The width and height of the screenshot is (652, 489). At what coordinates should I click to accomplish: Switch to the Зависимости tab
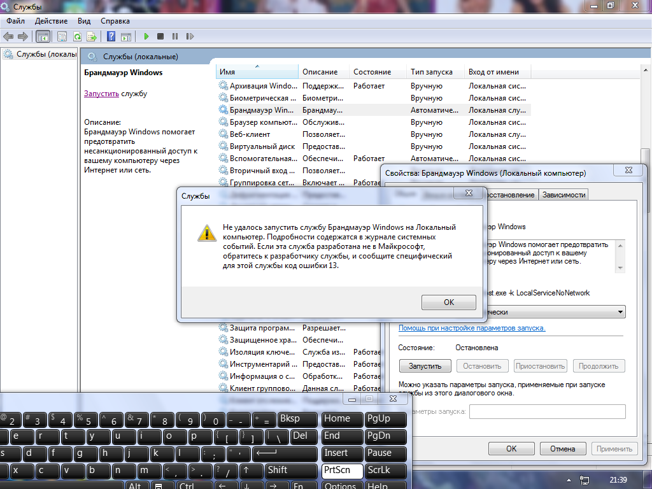point(563,195)
